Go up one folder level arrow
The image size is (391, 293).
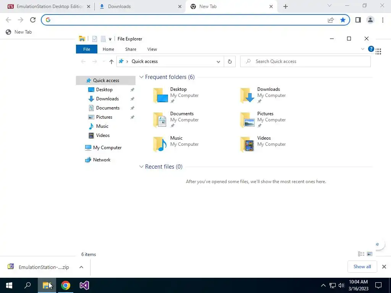tap(111, 61)
